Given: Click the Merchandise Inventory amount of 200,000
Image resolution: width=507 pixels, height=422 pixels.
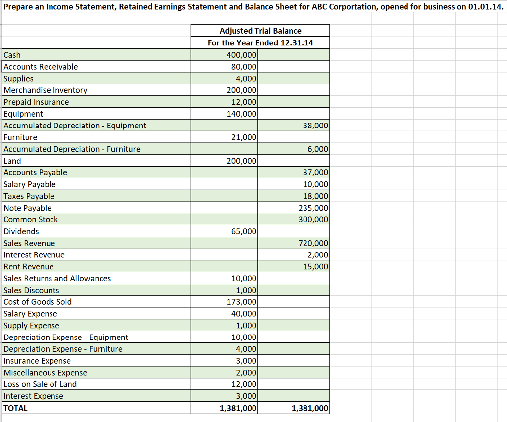Looking at the screenshot, I should 242,90.
